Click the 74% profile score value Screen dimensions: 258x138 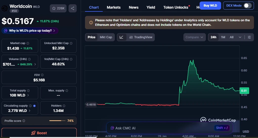coord(70,121)
